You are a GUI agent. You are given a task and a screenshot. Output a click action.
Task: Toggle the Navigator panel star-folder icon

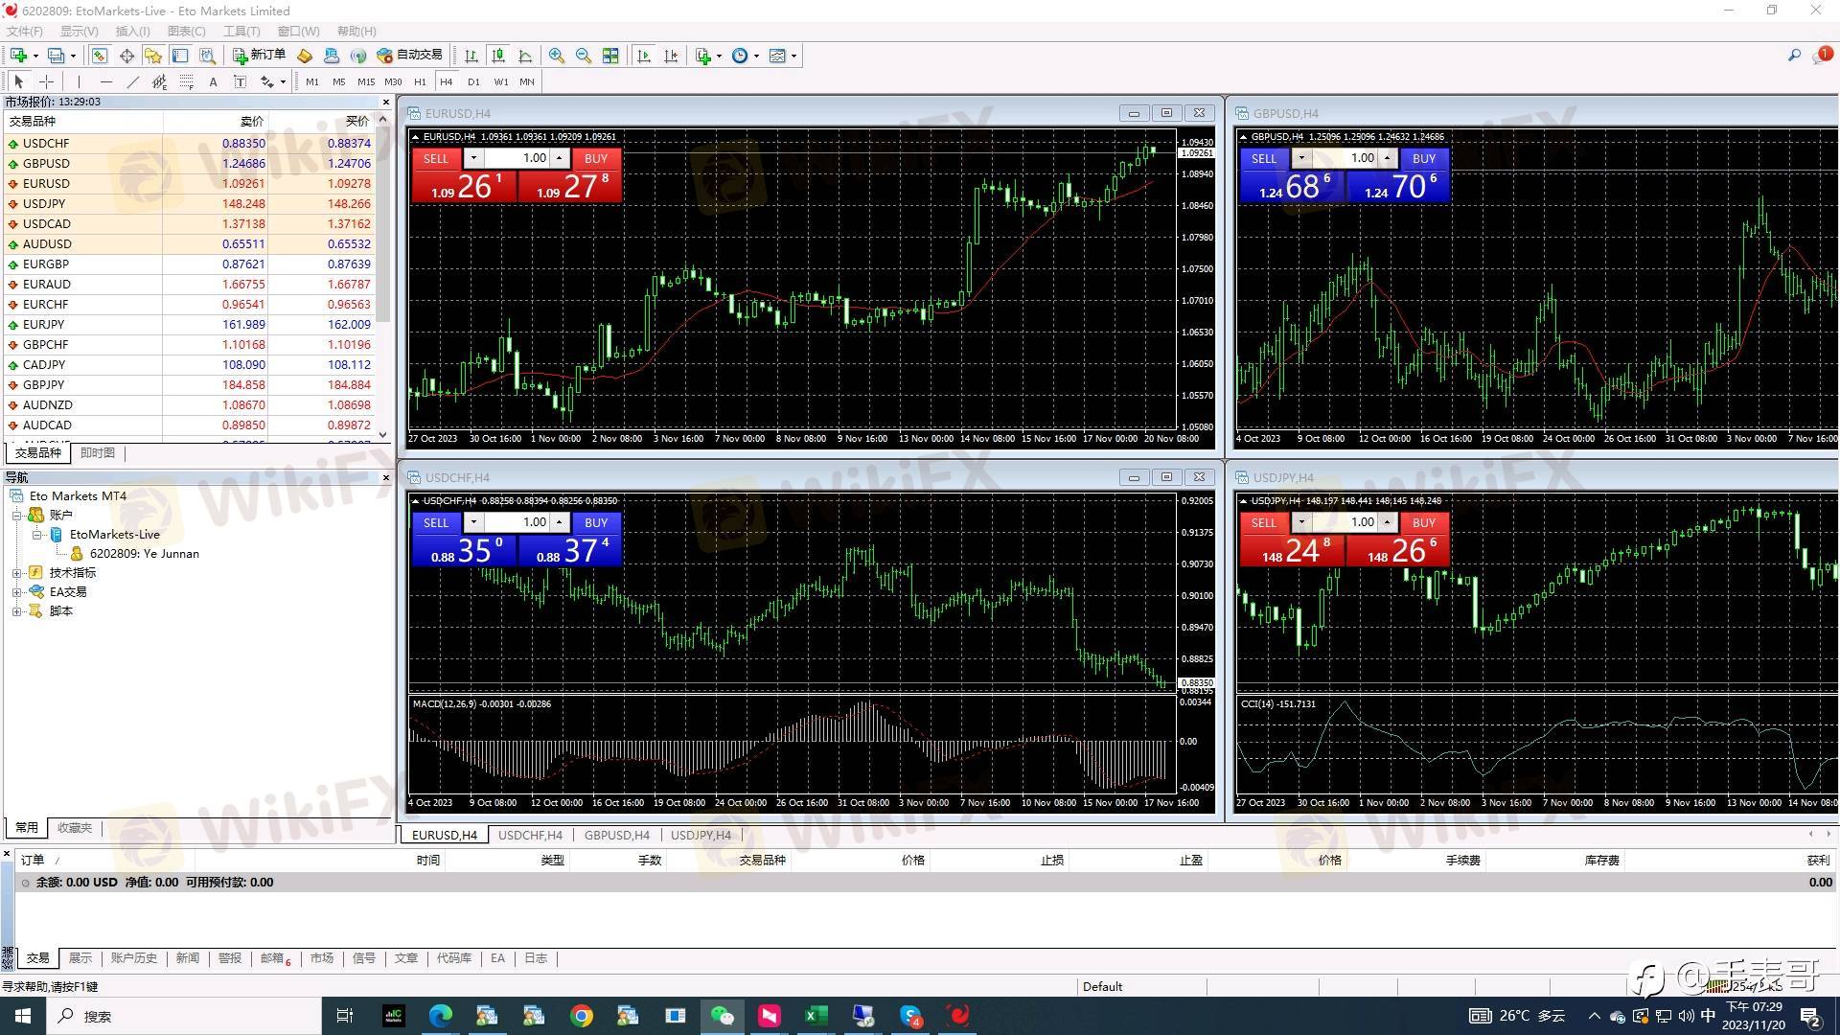pos(153,56)
